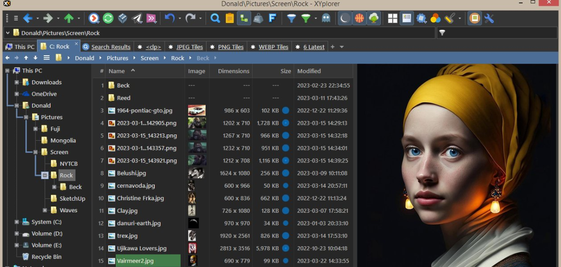561x267 pixels.
Task: Open configuration with the wrench icon
Action: pos(489,18)
